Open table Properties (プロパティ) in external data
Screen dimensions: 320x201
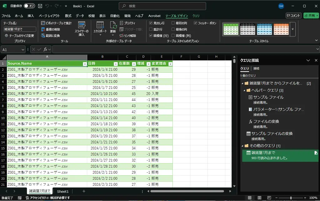coord(127,23)
